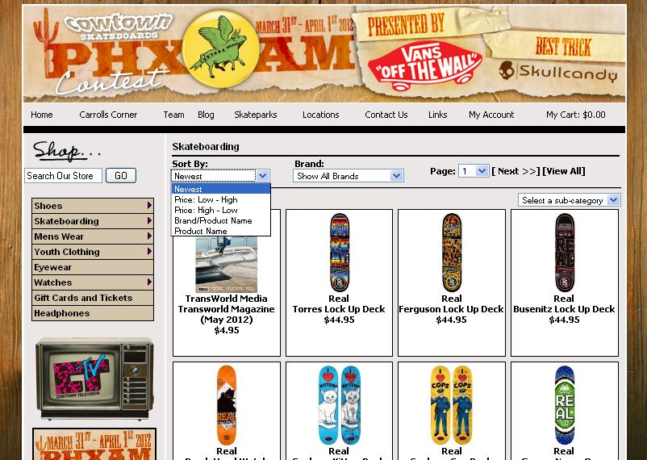Click the Transworld Magazine cover thumbnail
Screen dimensions: 647x460
pos(226,264)
